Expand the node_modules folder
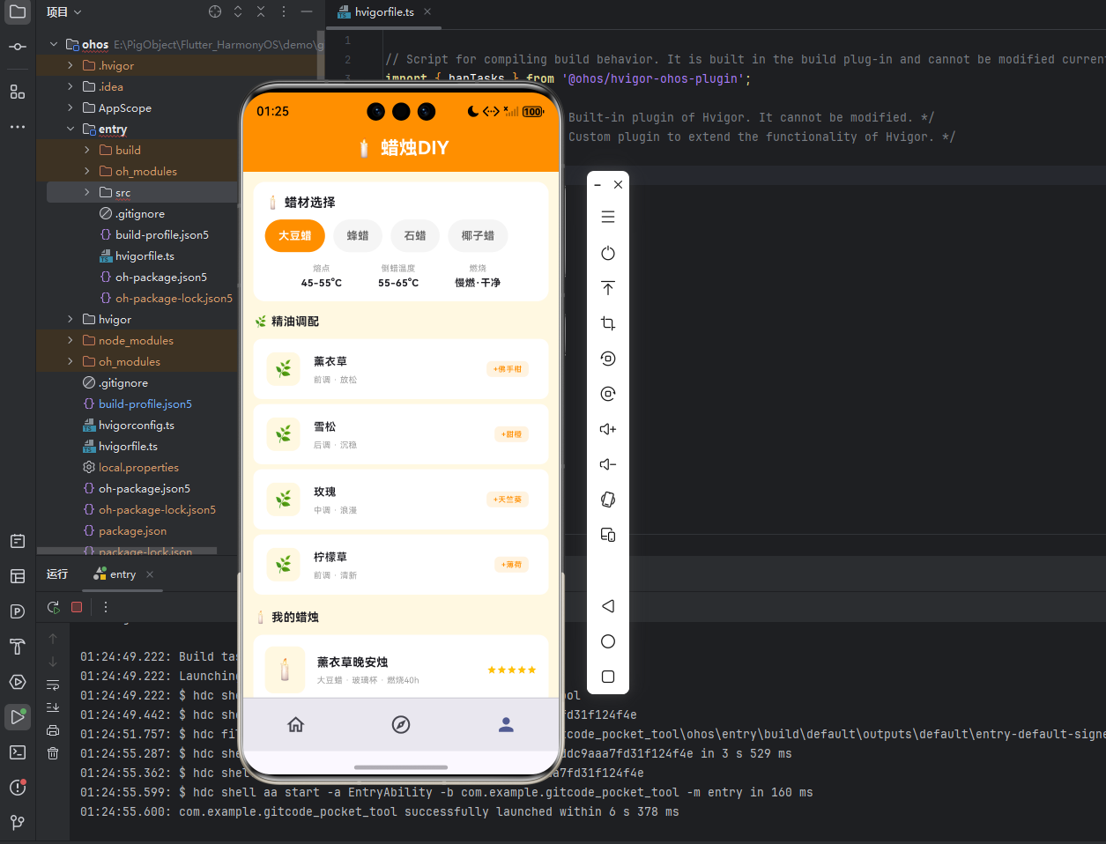This screenshot has height=844, width=1106. pos(71,340)
